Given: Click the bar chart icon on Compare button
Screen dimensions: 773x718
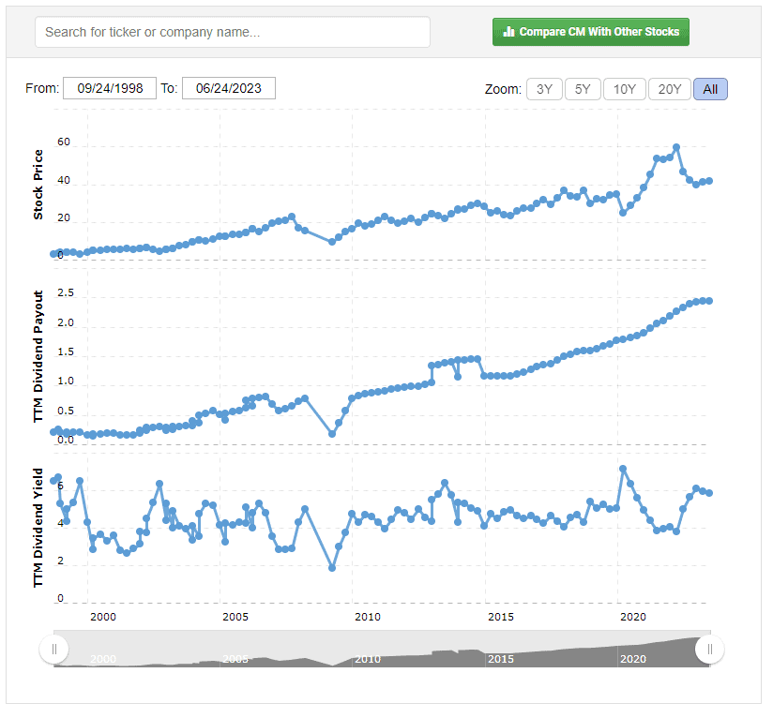Looking at the screenshot, I should click(x=509, y=32).
